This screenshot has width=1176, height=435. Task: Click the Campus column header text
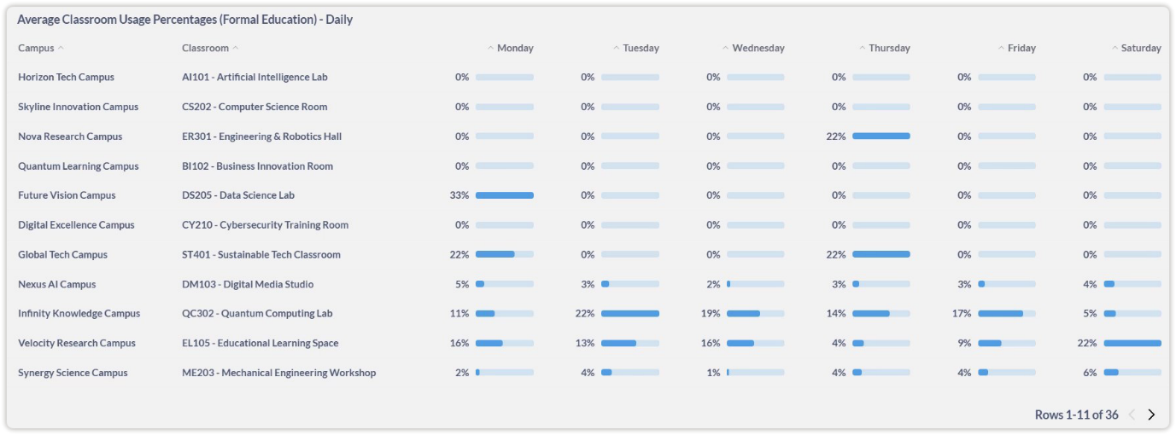36,49
